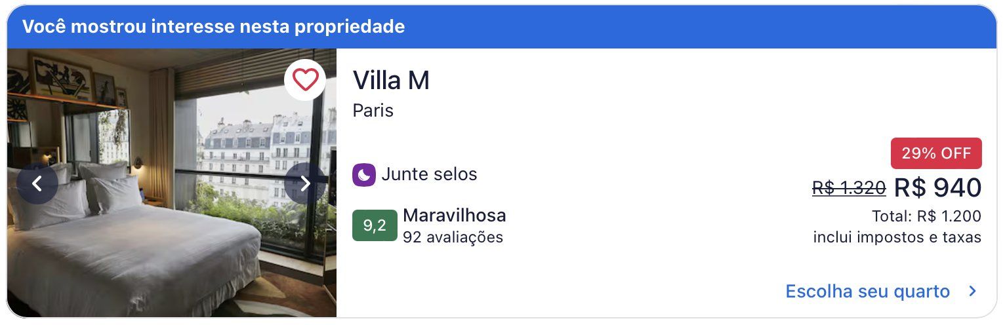Click the red 29% OFF badge
The width and height of the screenshot is (1005, 325).
click(936, 153)
